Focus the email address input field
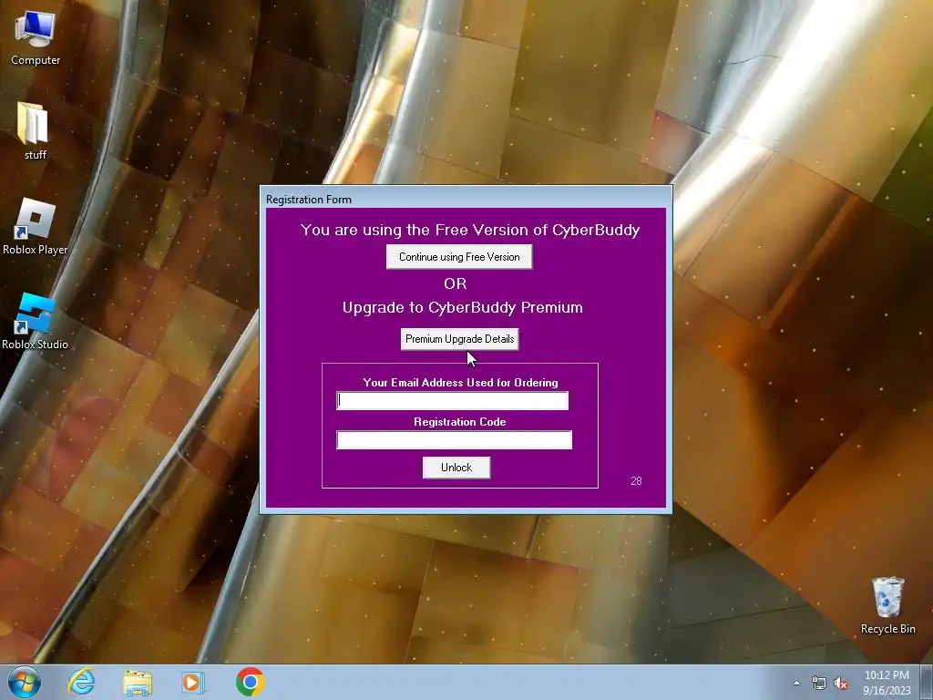933x700 pixels. tap(452, 401)
